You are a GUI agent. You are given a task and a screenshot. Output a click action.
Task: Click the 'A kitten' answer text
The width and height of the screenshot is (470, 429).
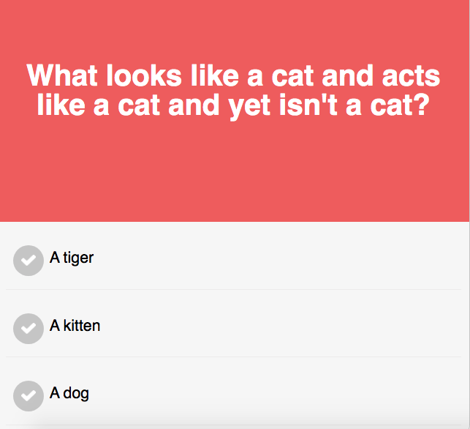[75, 326]
